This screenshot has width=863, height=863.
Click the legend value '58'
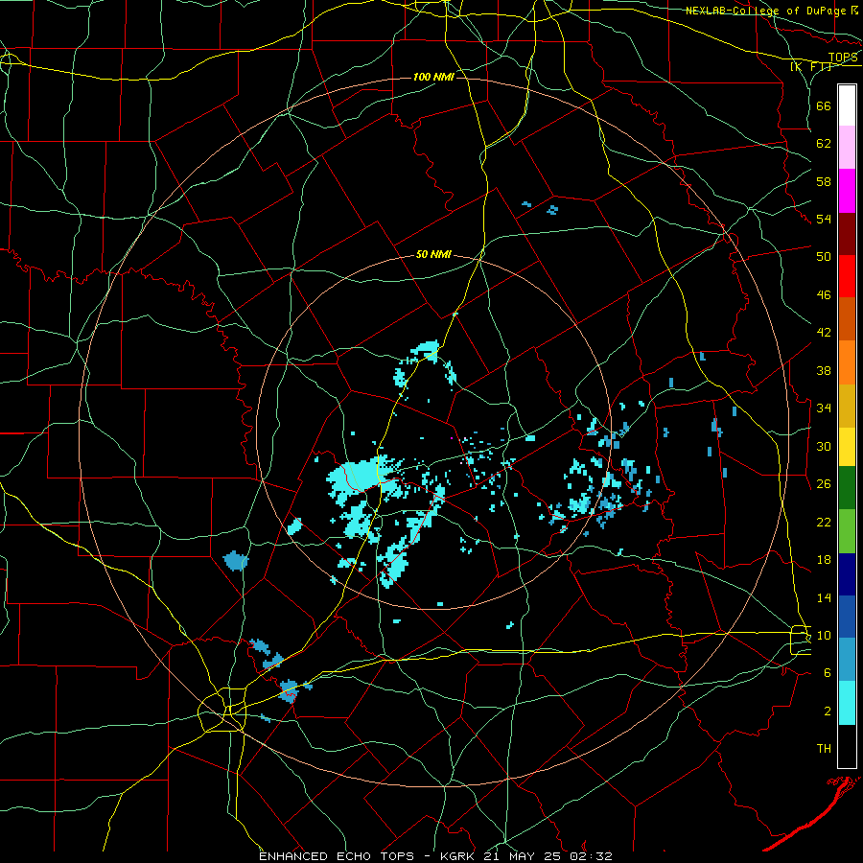824,181
